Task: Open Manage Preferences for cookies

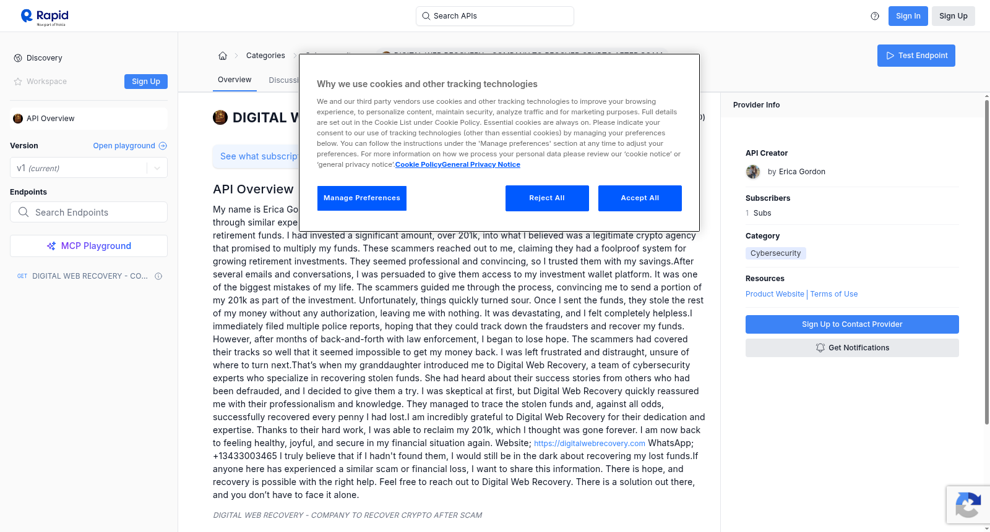Action: point(362,198)
